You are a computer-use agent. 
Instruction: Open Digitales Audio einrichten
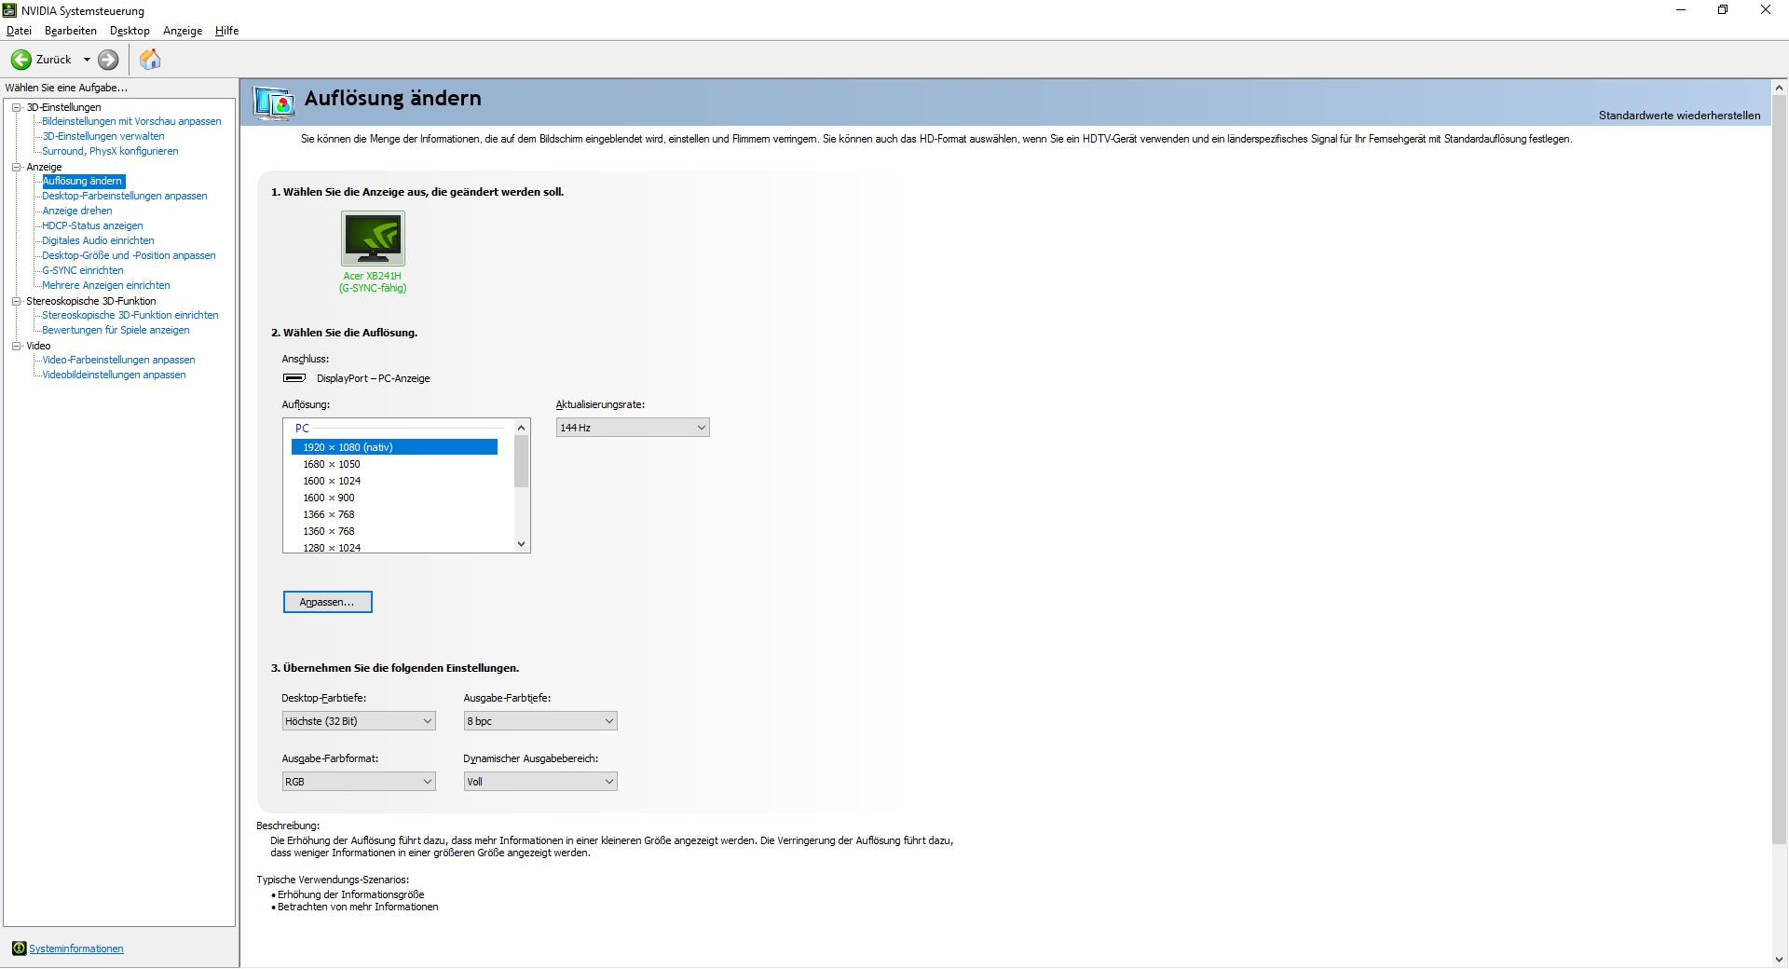pyautogui.click(x=98, y=240)
